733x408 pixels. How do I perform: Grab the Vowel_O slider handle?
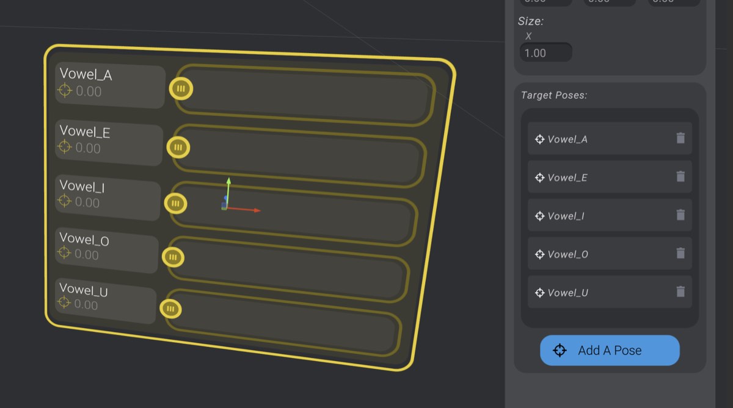click(x=173, y=257)
